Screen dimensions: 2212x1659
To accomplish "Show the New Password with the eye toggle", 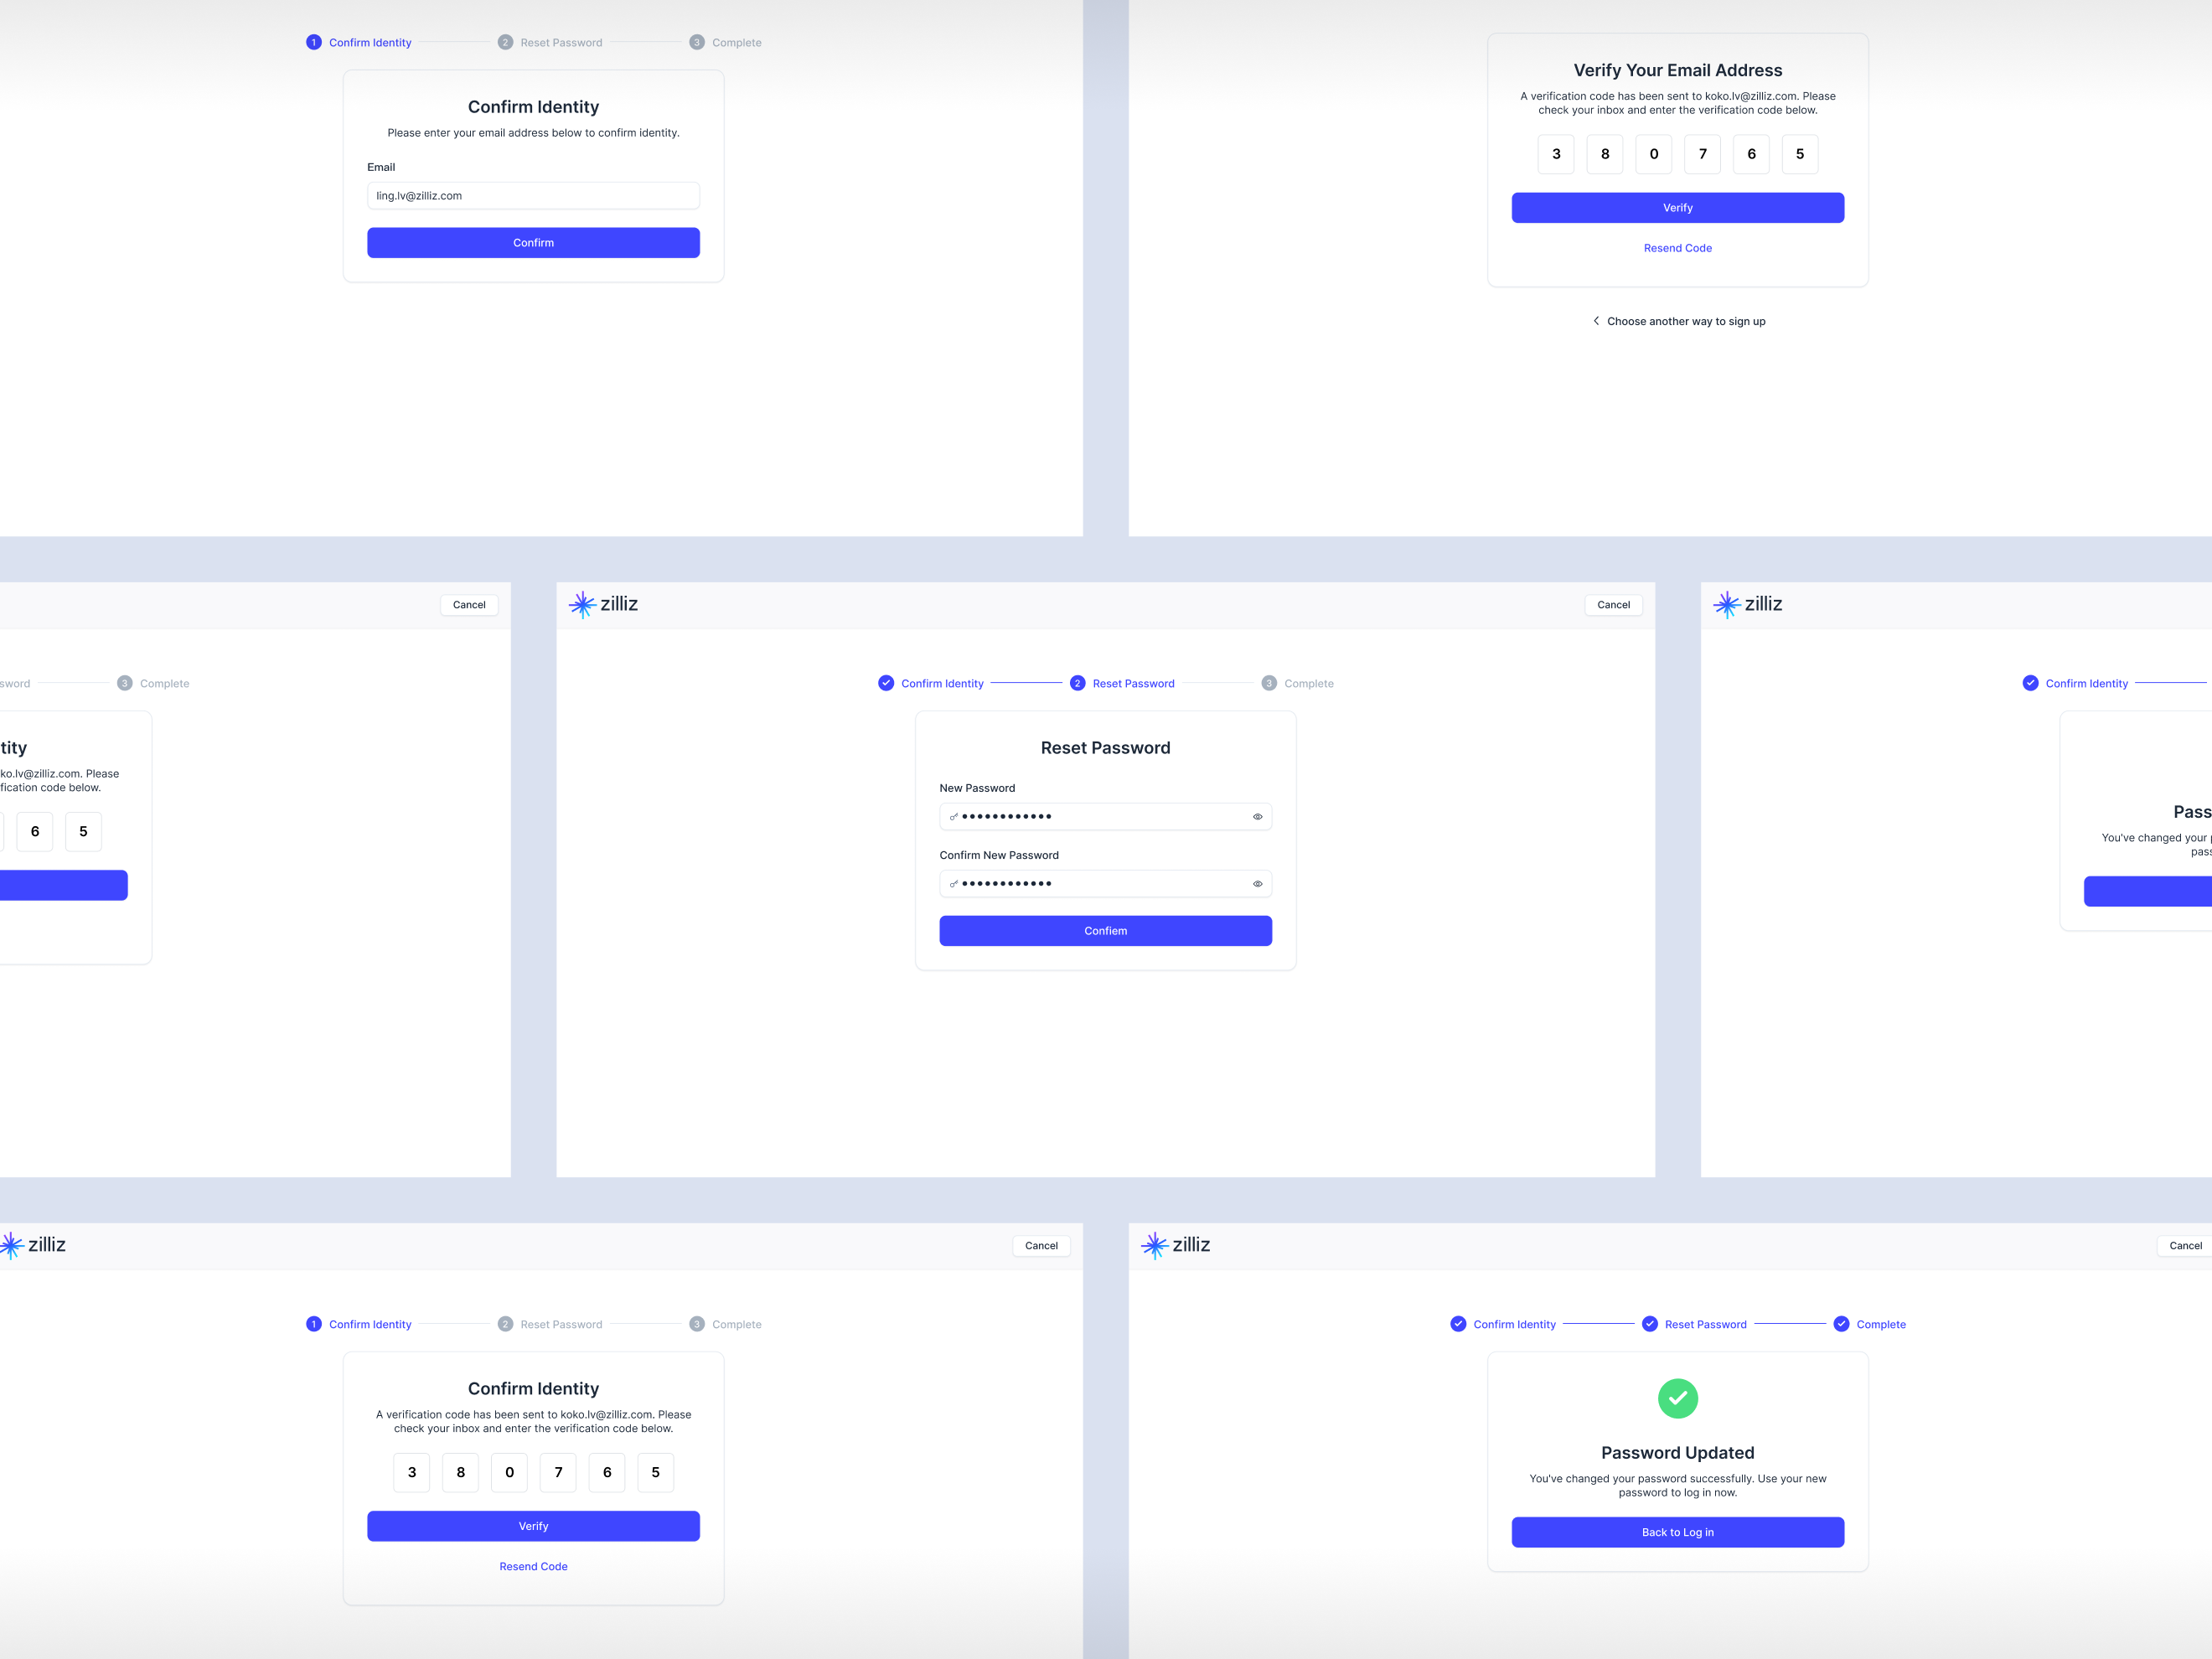I will pos(1257,816).
